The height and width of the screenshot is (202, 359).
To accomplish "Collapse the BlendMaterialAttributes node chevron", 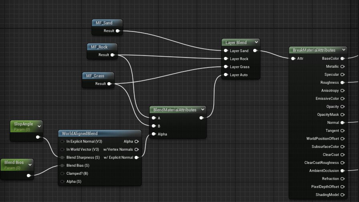I will [203, 109].
